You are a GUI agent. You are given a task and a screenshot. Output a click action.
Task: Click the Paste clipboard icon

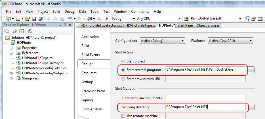[x=62, y=19]
